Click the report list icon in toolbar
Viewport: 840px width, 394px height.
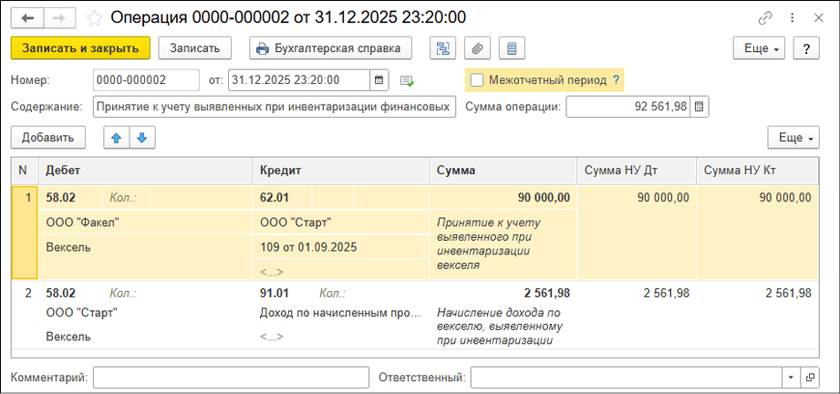[x=512, y=48]
